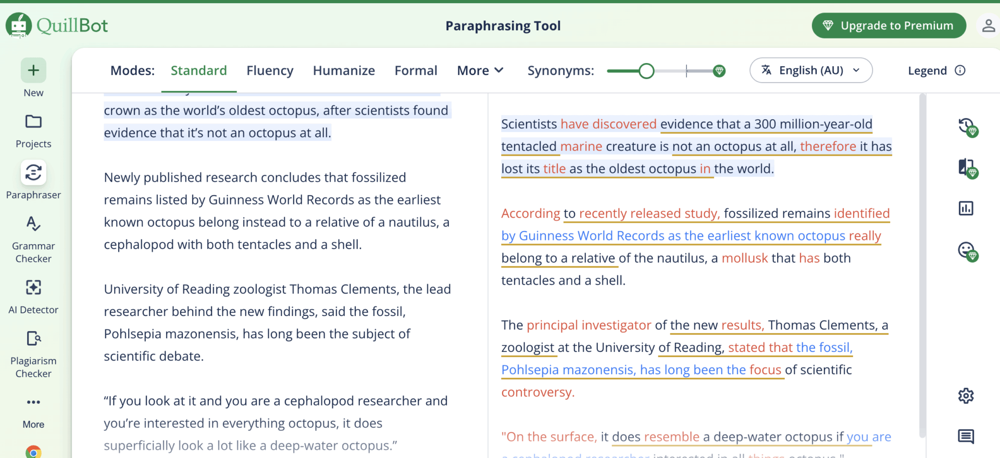This screenshot has width=1000, height=458.
Task: Expand the More modes dropdown
Action: [480, 71]
